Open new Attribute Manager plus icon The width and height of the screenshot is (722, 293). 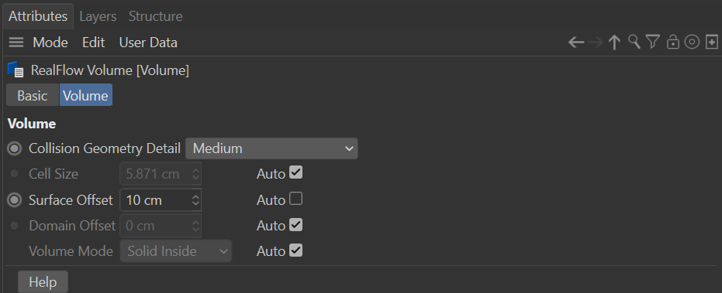[x=712, y=43]
